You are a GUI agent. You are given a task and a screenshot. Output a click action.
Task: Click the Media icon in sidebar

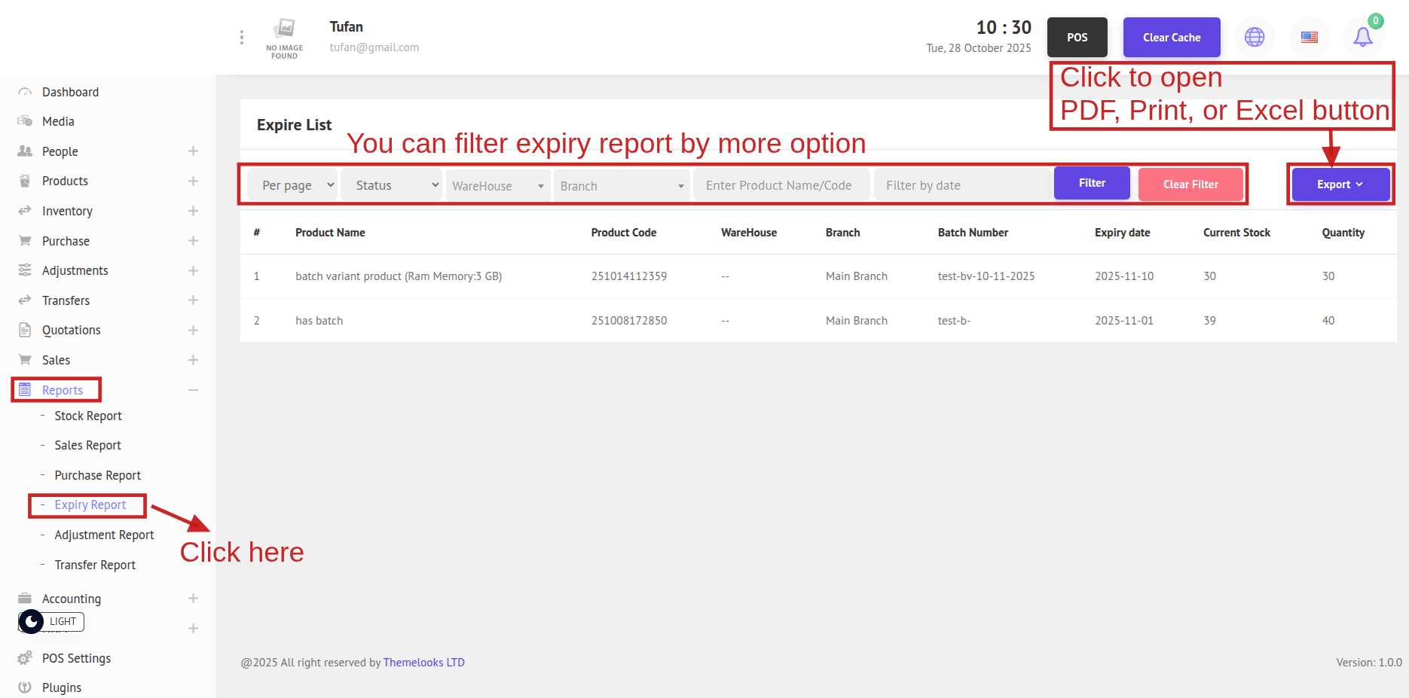[x=25, y=121]
